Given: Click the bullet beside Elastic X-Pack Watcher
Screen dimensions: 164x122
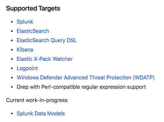Looking at the screenshot, I should click(12, 59).
